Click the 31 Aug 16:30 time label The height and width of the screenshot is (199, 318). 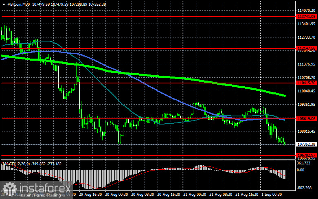click(247, 195)
